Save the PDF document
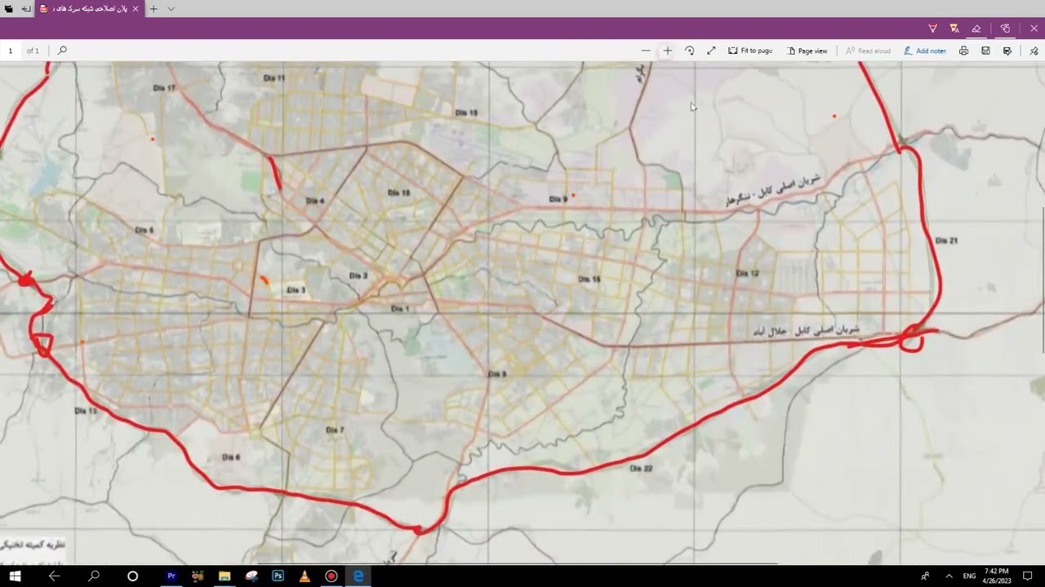1045x587 pixels. [x=985, y=51]
